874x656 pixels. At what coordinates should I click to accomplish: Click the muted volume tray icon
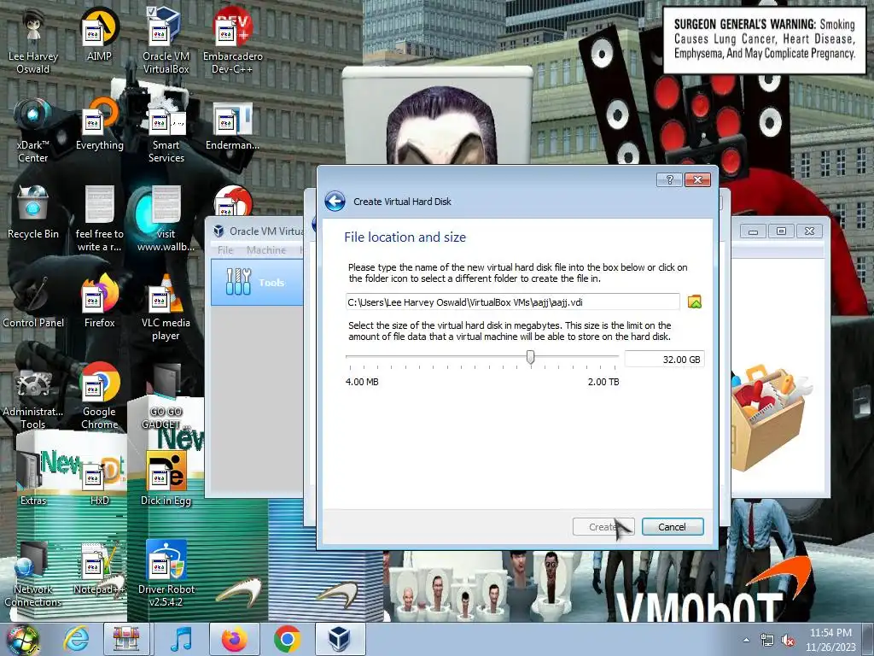pos(788,641)
